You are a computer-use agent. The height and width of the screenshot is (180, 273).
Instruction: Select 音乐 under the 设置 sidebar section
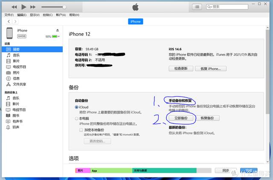point(16,55)
